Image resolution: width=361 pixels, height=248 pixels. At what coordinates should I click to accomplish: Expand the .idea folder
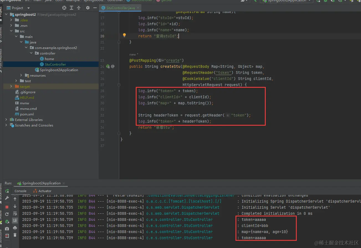[11, 20]
